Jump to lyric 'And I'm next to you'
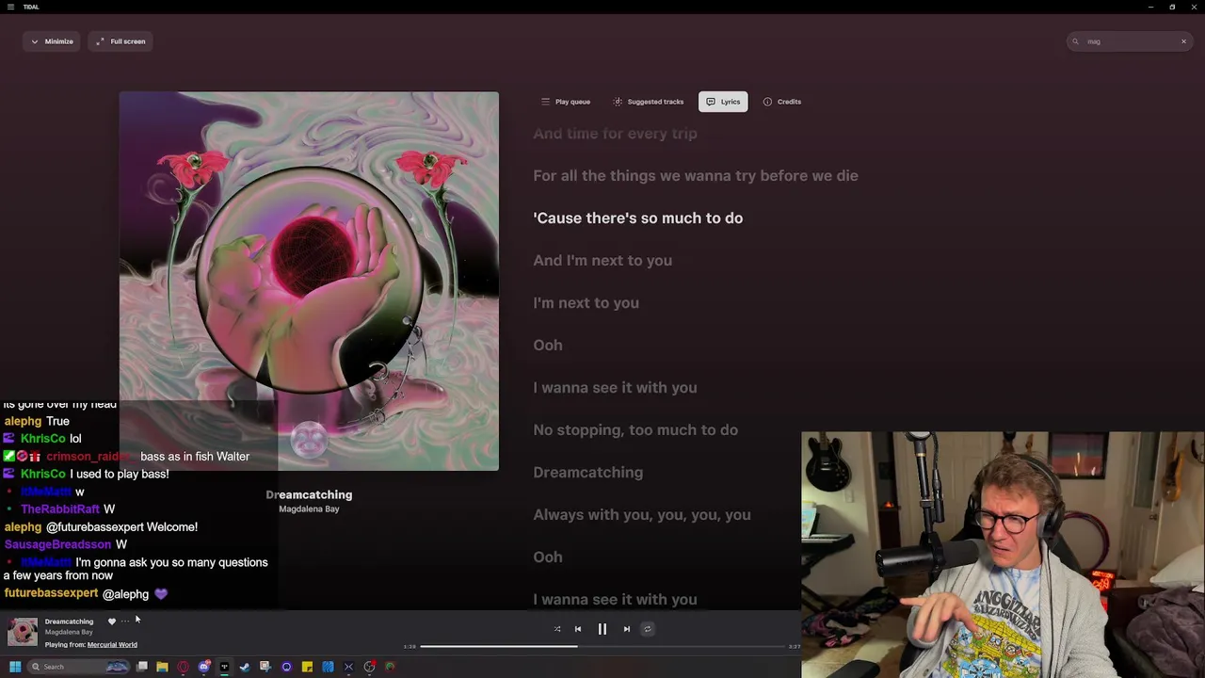 tap(602, 261)
